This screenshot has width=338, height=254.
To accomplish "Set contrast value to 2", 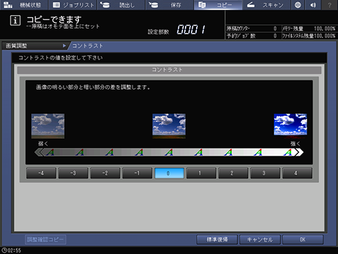I will [233, 173].
